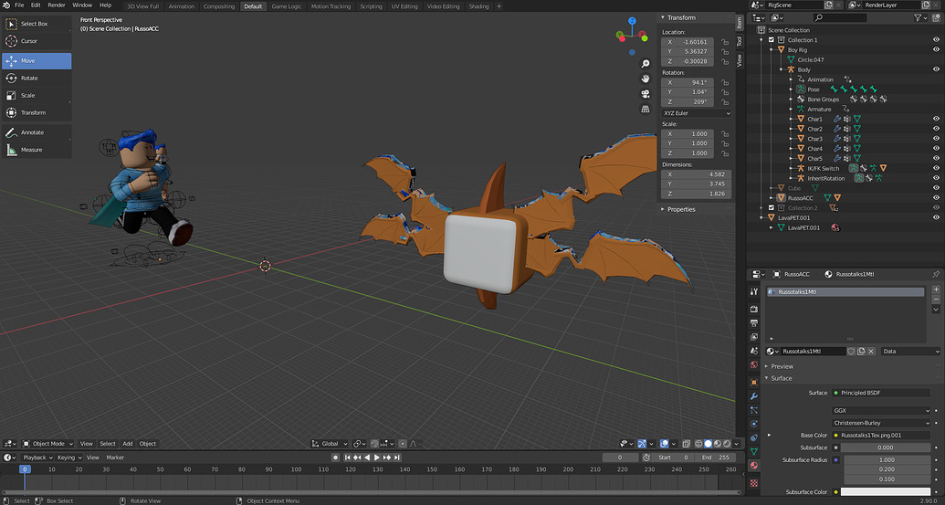This screenshot has width=945, height=505.
Task: Select the Annotate tool
Action: pyautogui.click(x=37, y=132)
